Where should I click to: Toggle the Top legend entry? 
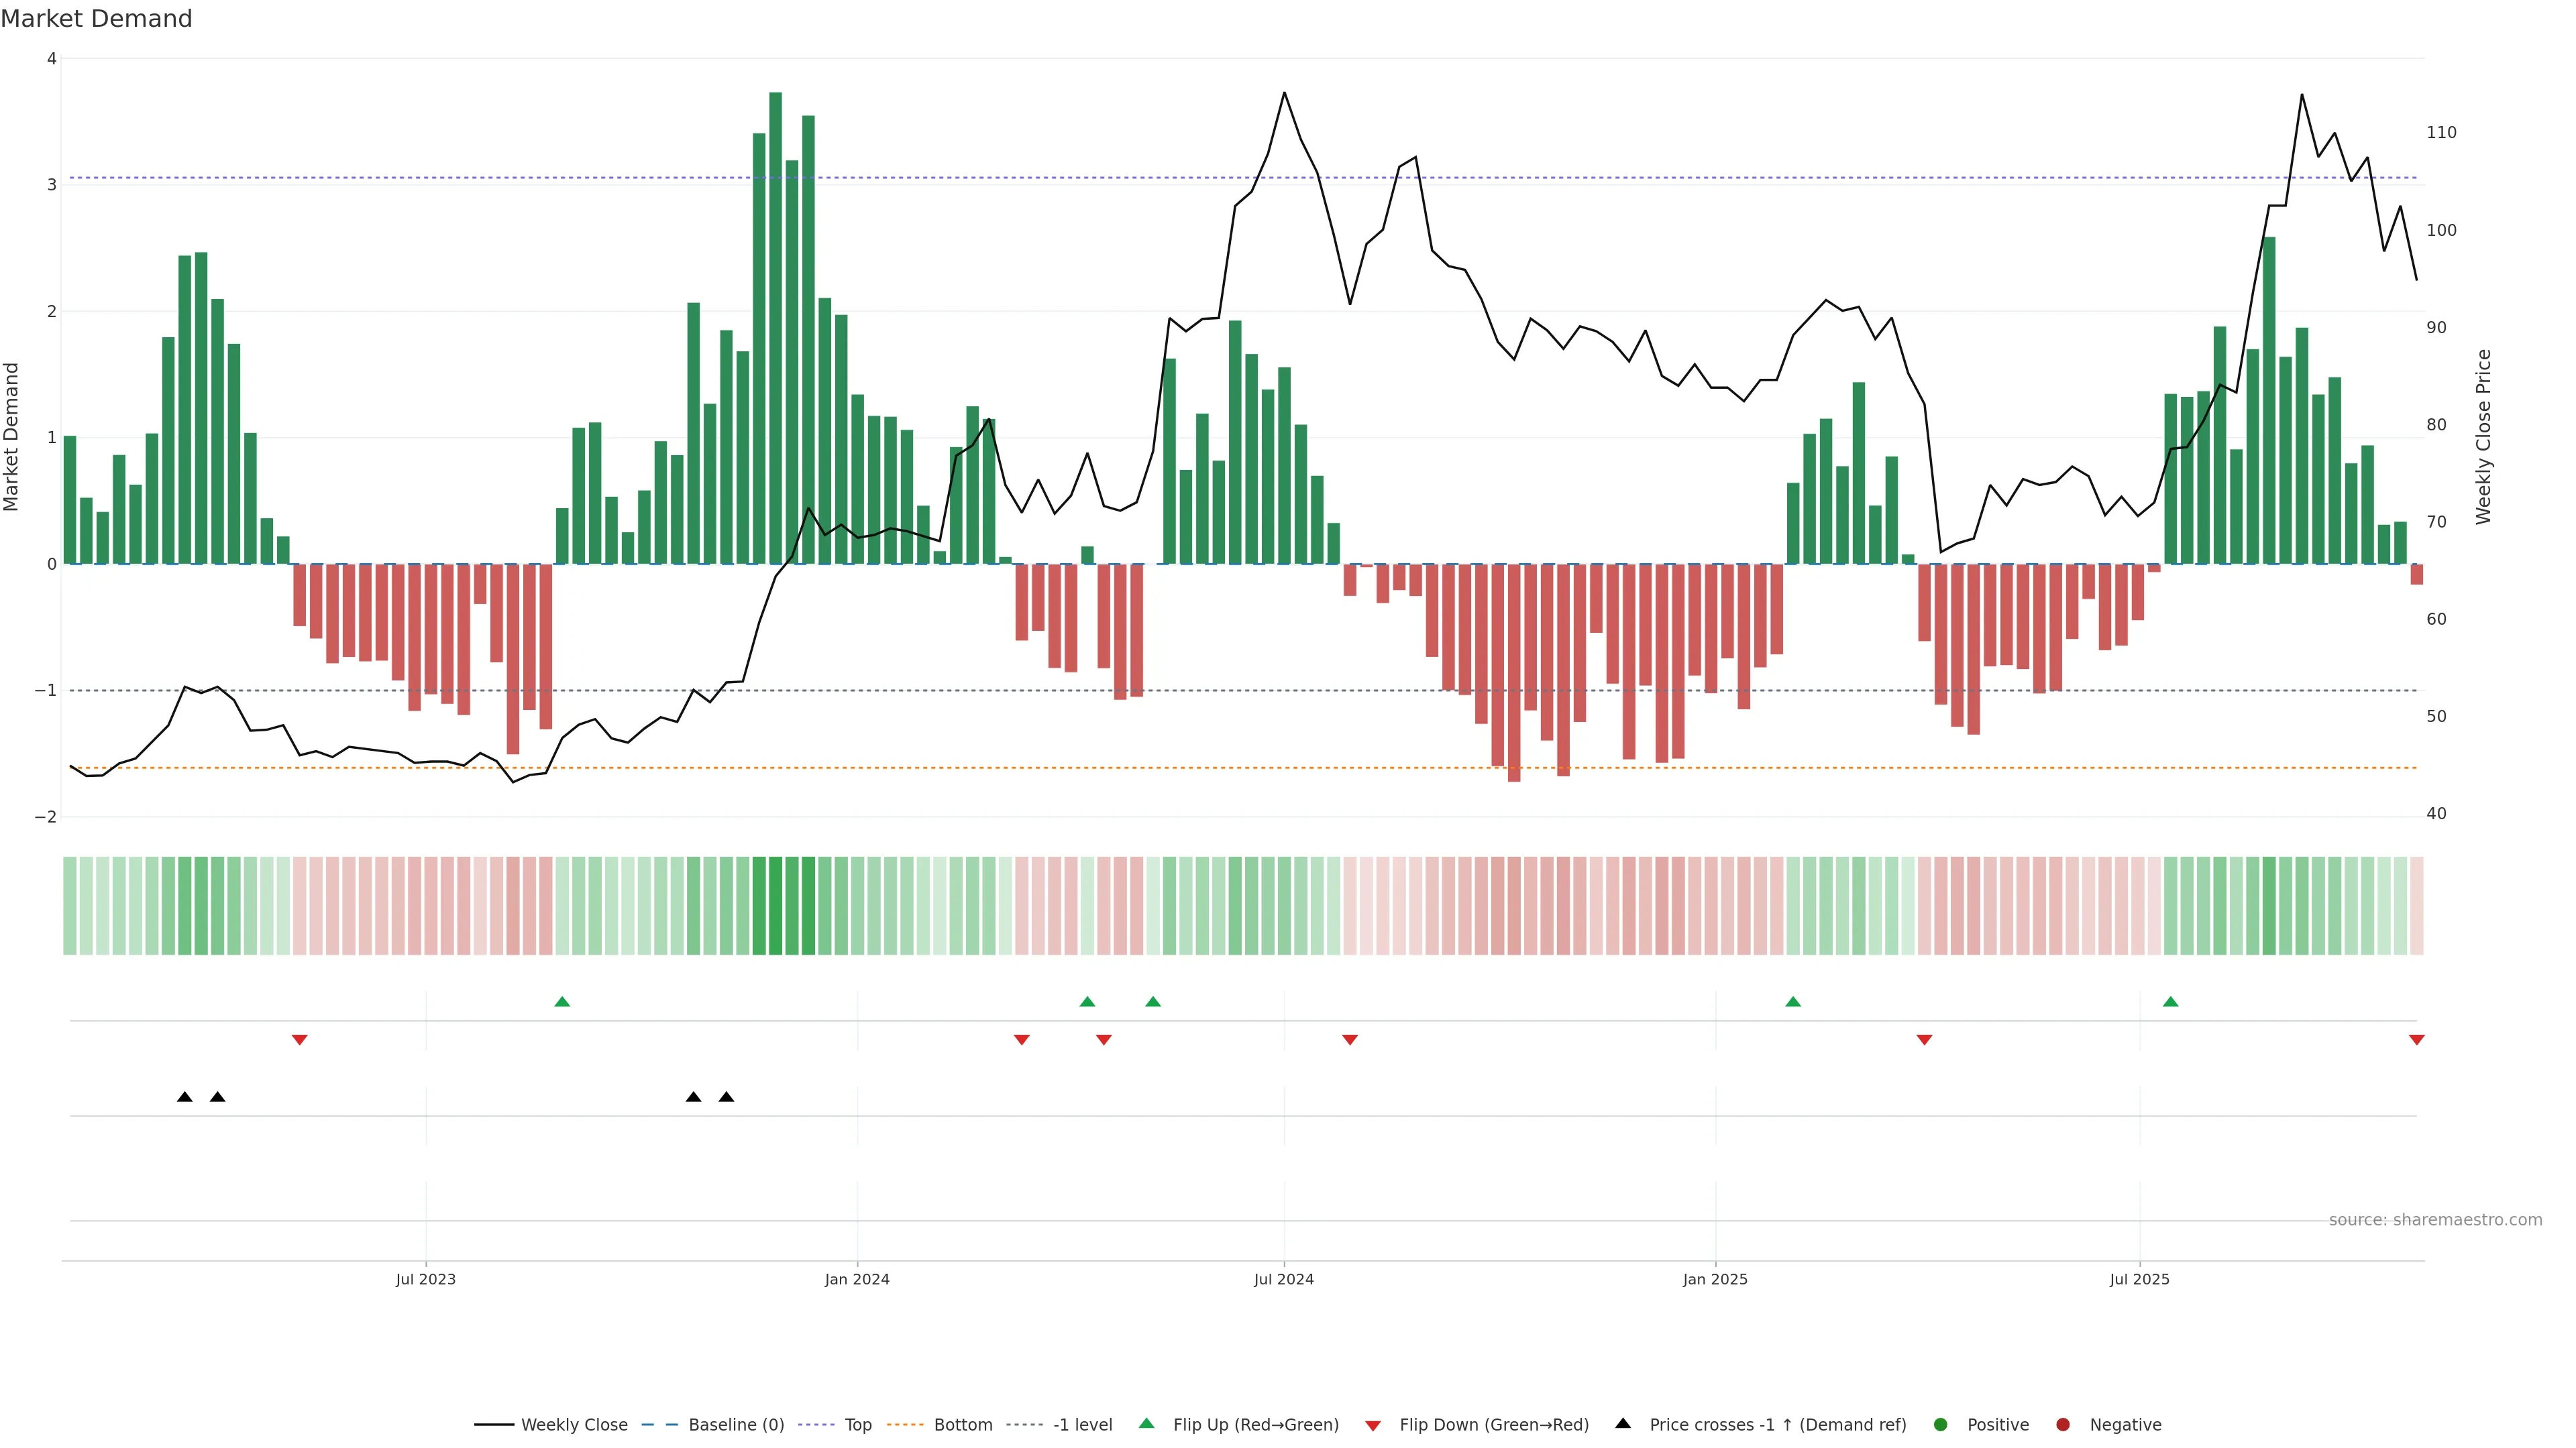coord(857,1425)
